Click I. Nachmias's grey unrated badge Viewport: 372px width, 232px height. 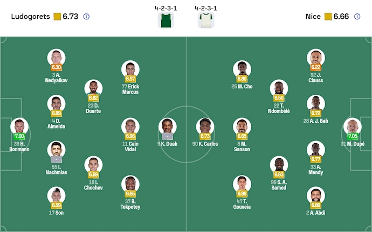56,159
